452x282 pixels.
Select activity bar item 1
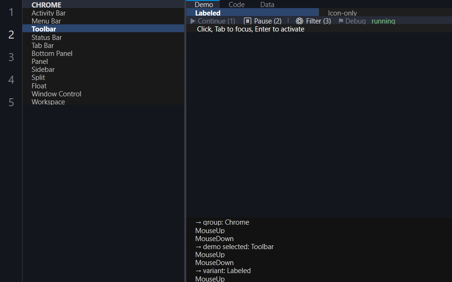11,12
